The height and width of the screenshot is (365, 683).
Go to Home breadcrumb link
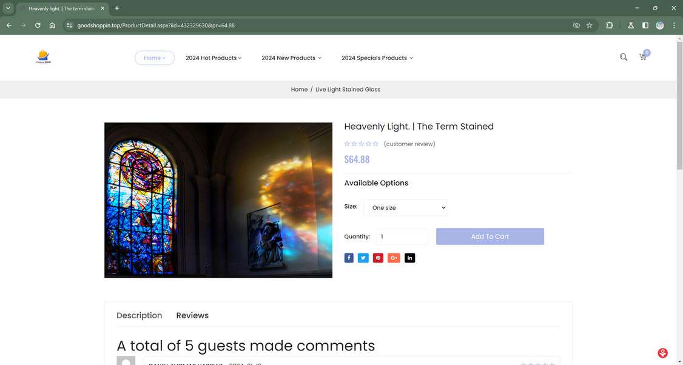pos(299,89)
